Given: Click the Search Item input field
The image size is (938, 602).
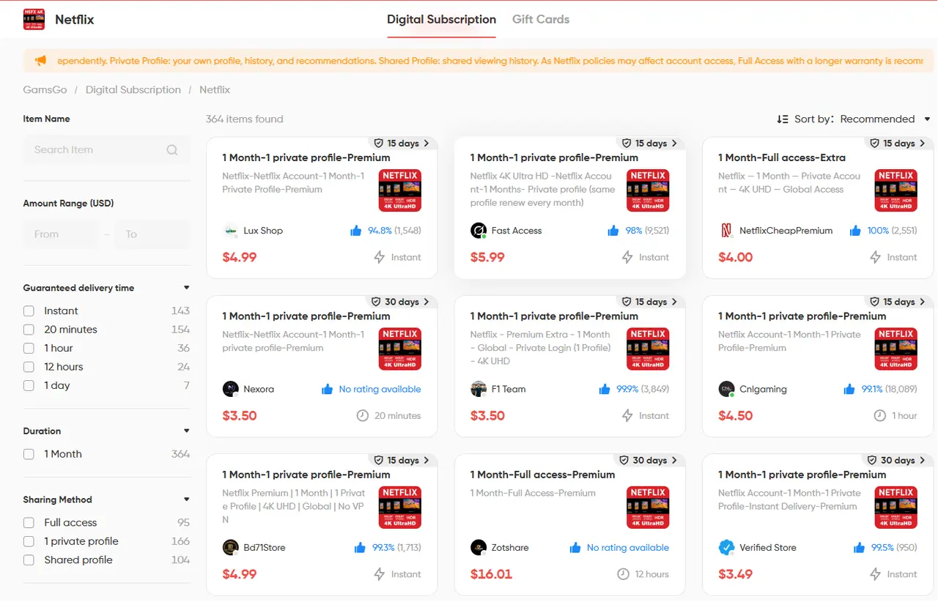Looking at the screenshot, I should click(x=106, y=150).
